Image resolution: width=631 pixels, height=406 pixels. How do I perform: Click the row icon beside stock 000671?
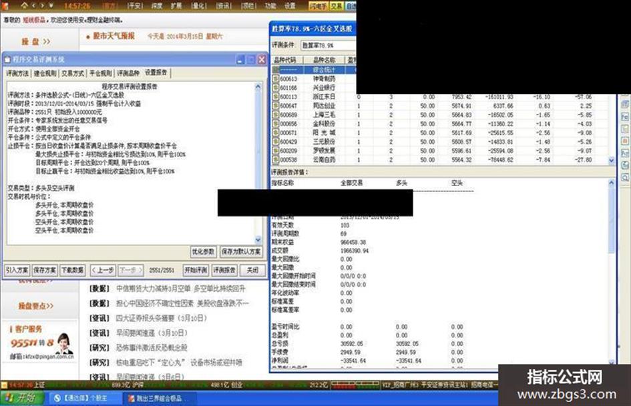pos(276,133)
